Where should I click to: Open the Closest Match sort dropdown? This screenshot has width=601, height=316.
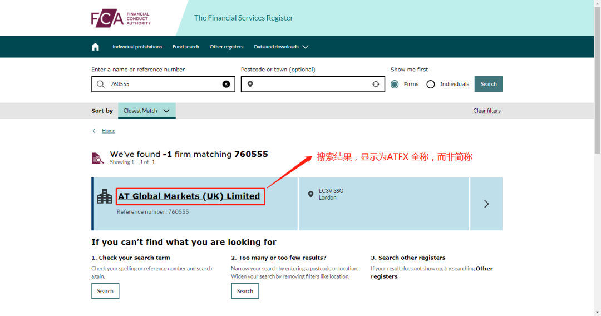pyautogui.click(x=147, y=111)
